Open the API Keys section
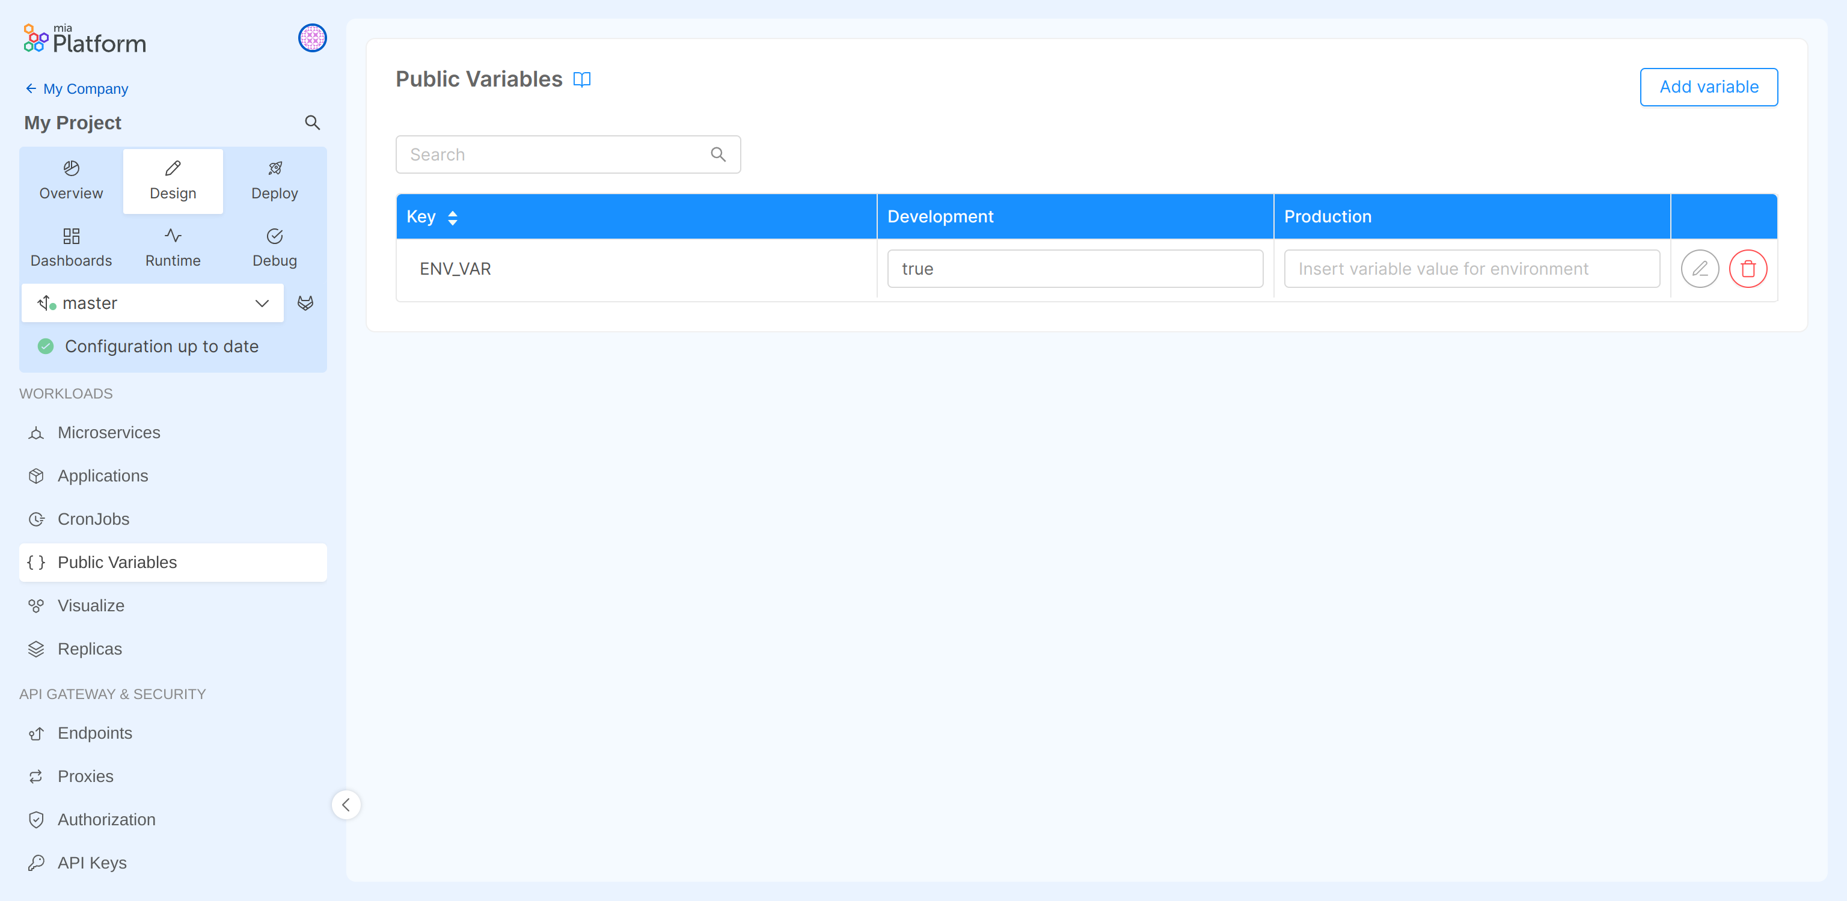The width and height of the screenshot is (1847, 901). [x=92, y=863]
